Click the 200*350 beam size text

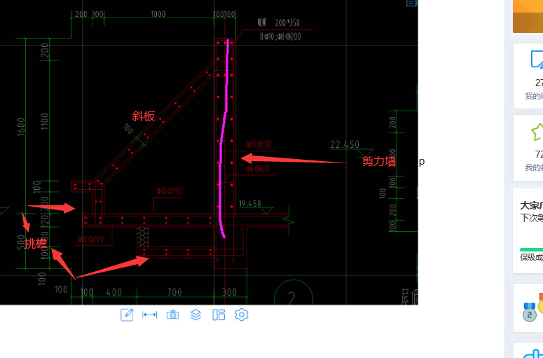pyautogui.click(x=287, y=23)
